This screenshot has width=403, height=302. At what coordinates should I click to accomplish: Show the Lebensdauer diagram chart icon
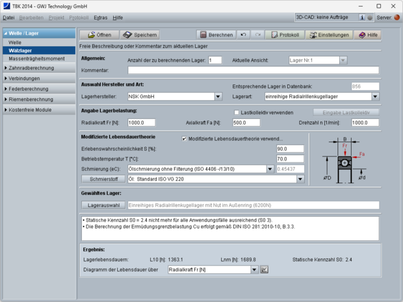(265, 270)
